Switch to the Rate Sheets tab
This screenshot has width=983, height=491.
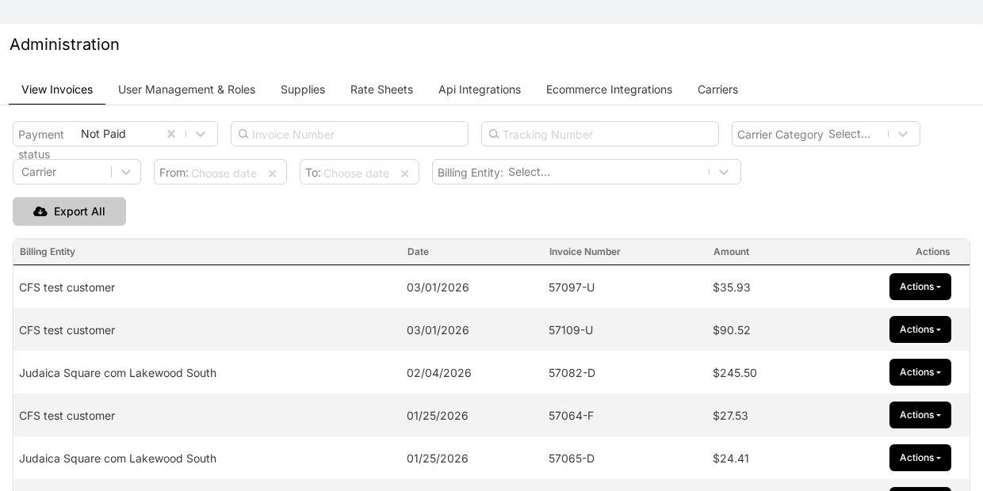(x=381, y=89)
